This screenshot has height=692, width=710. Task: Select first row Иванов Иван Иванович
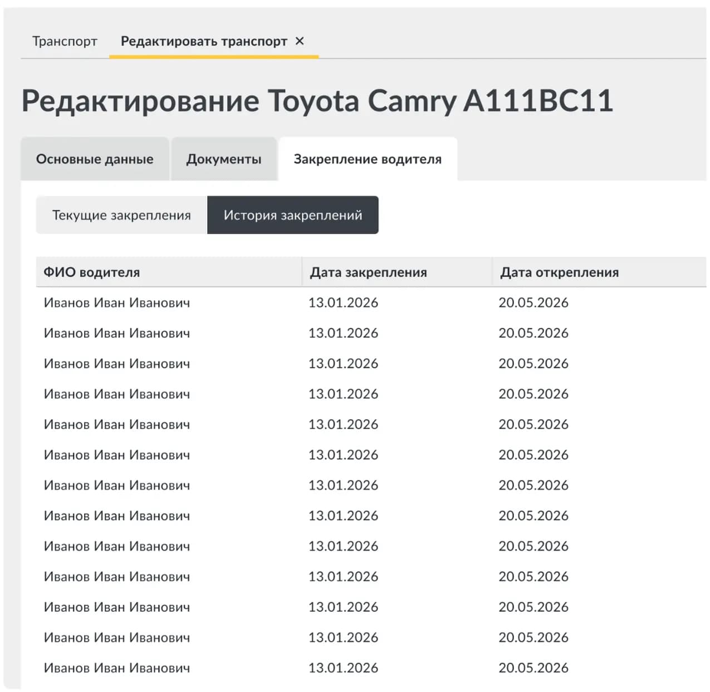[x=117, y=303]
